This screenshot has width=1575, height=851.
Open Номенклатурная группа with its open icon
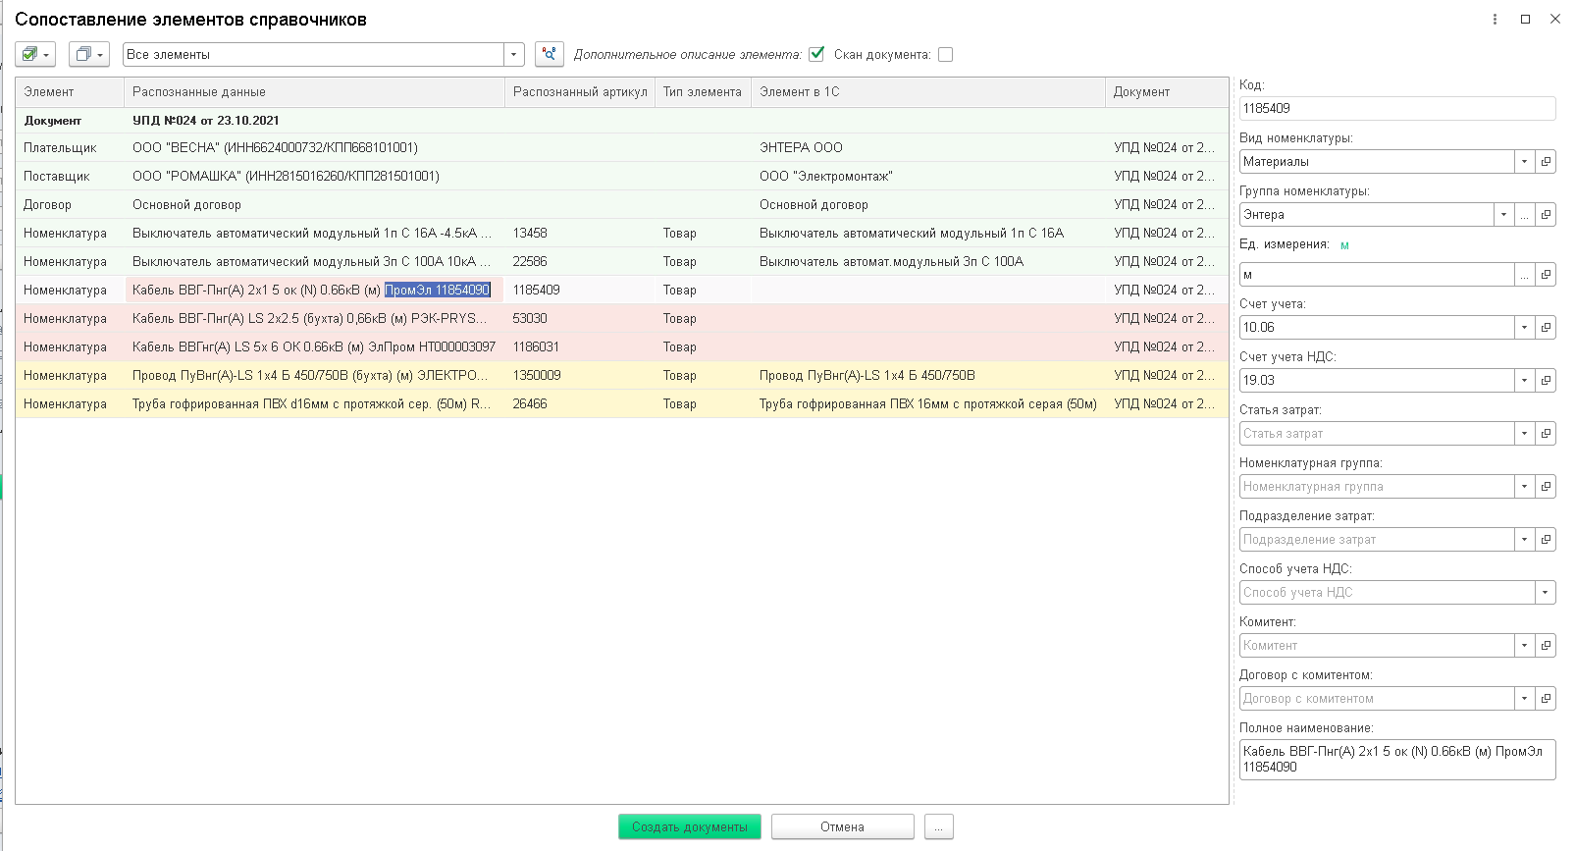[x=1546, y=486]
